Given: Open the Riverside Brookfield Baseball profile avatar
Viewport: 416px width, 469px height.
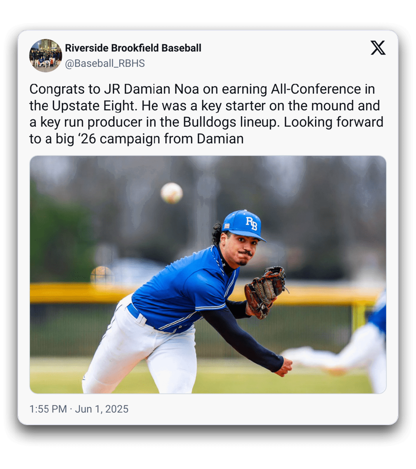Looking at the screenshot, I should 45,56.
